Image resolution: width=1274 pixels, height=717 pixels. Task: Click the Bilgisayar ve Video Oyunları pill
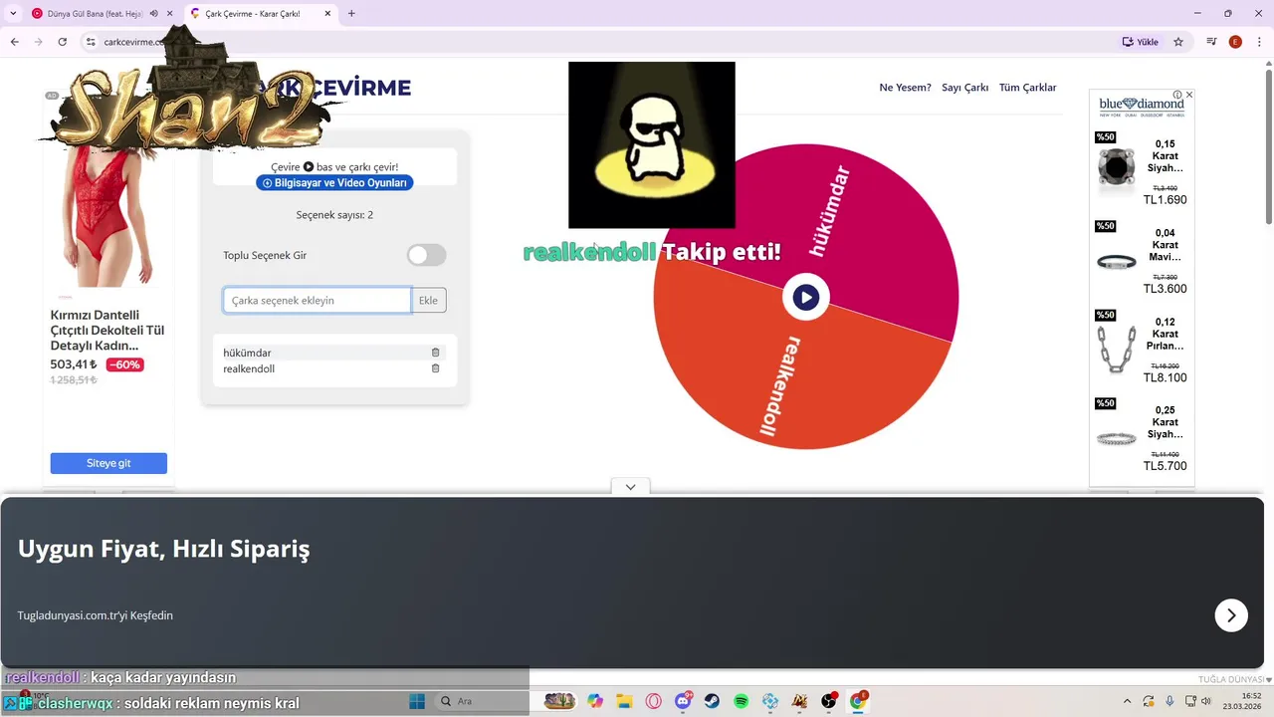point(334,183)
